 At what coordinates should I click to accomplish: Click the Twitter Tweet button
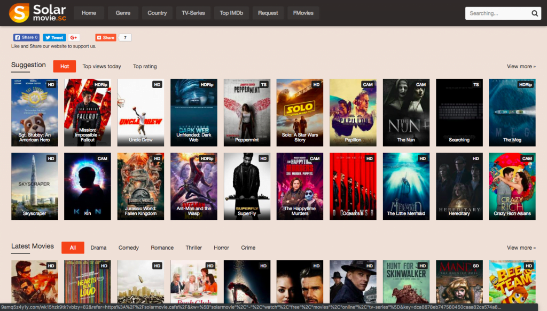pos(54,37)
